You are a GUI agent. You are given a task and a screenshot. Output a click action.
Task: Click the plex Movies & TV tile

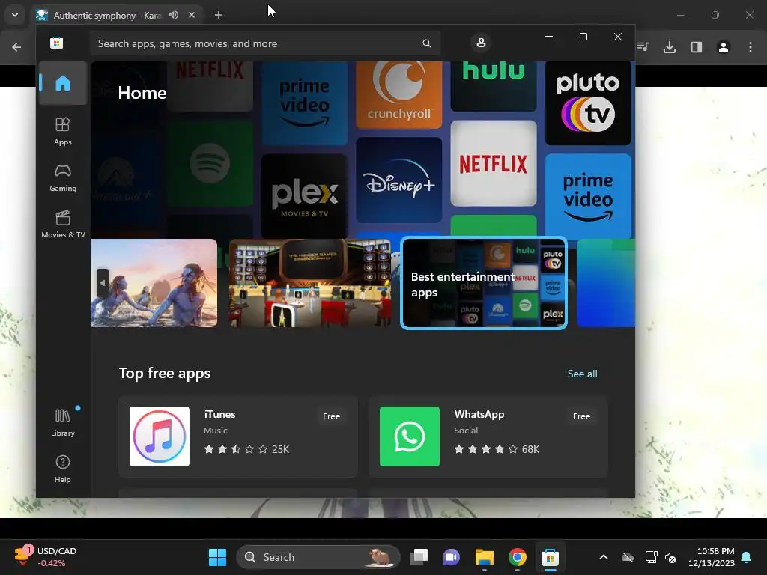point(305,197)
